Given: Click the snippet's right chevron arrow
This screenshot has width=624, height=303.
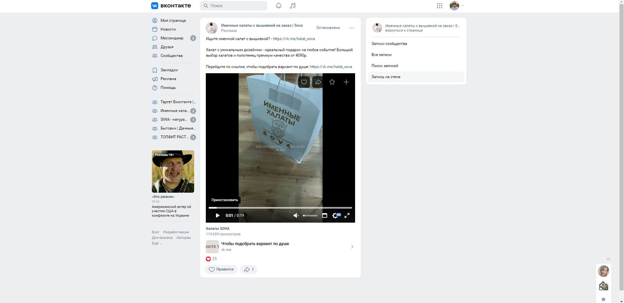Looking at the screenshot, I should (x=352, y=246).
